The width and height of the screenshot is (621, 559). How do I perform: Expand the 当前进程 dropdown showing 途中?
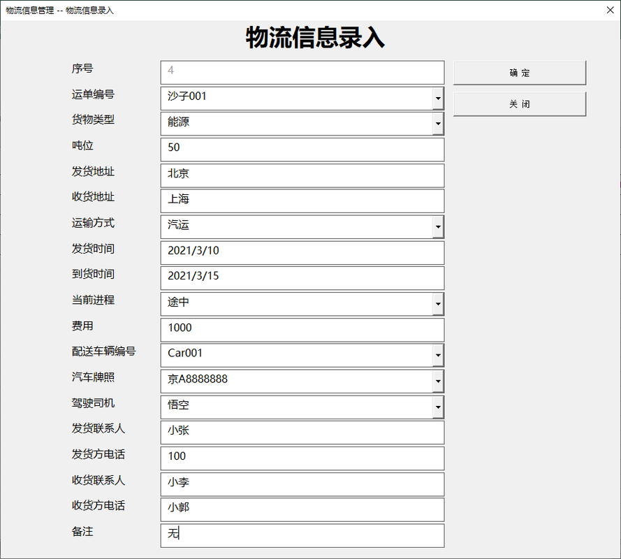pos(439,304)
